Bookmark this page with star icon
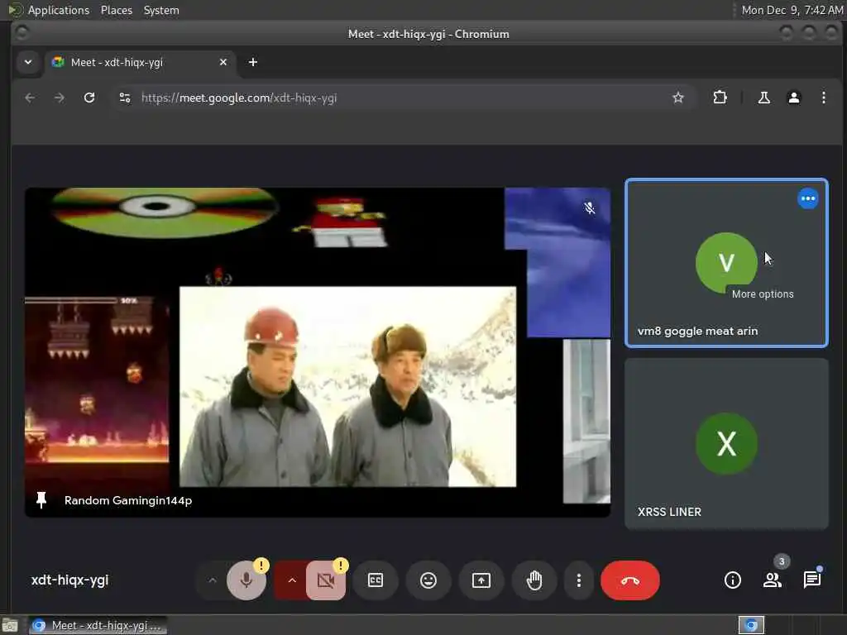Screen dimensions: 847x635 tap(678, 98)
